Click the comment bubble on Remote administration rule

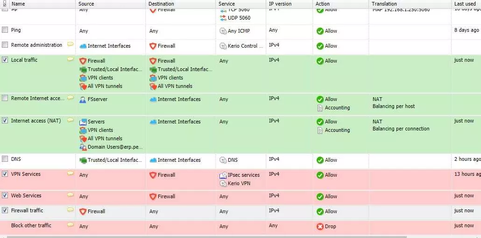(71, 44)
